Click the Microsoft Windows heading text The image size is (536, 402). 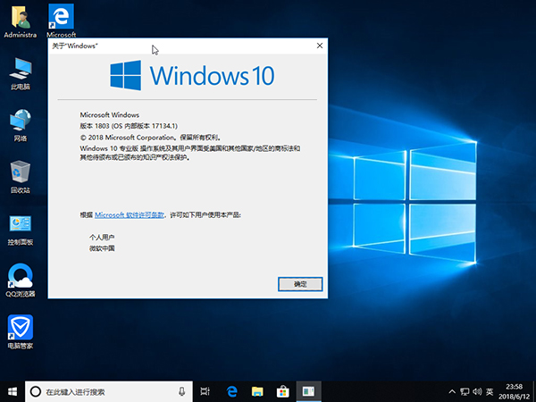coord(110,115)
